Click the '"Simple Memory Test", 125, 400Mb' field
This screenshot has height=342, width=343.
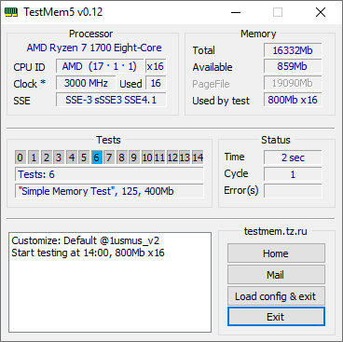pyautogui.click(x=109, y=191)
